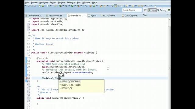Open External Tools dropdown arrow
The width and height of the screenshot is (195, 109).
coord(81,6)
